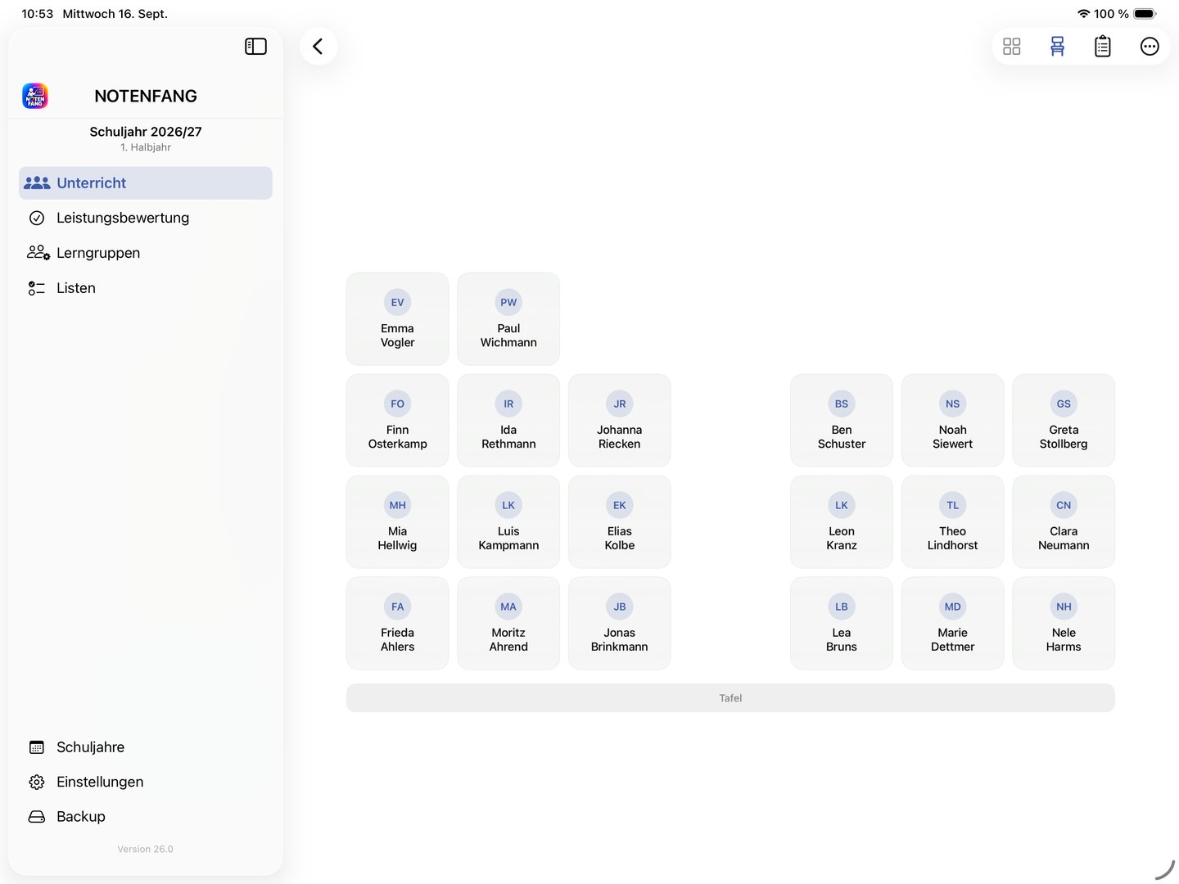Select Elias Kolbe's seat card
The width and height of the screenshot is (1179, 884).
620,522
